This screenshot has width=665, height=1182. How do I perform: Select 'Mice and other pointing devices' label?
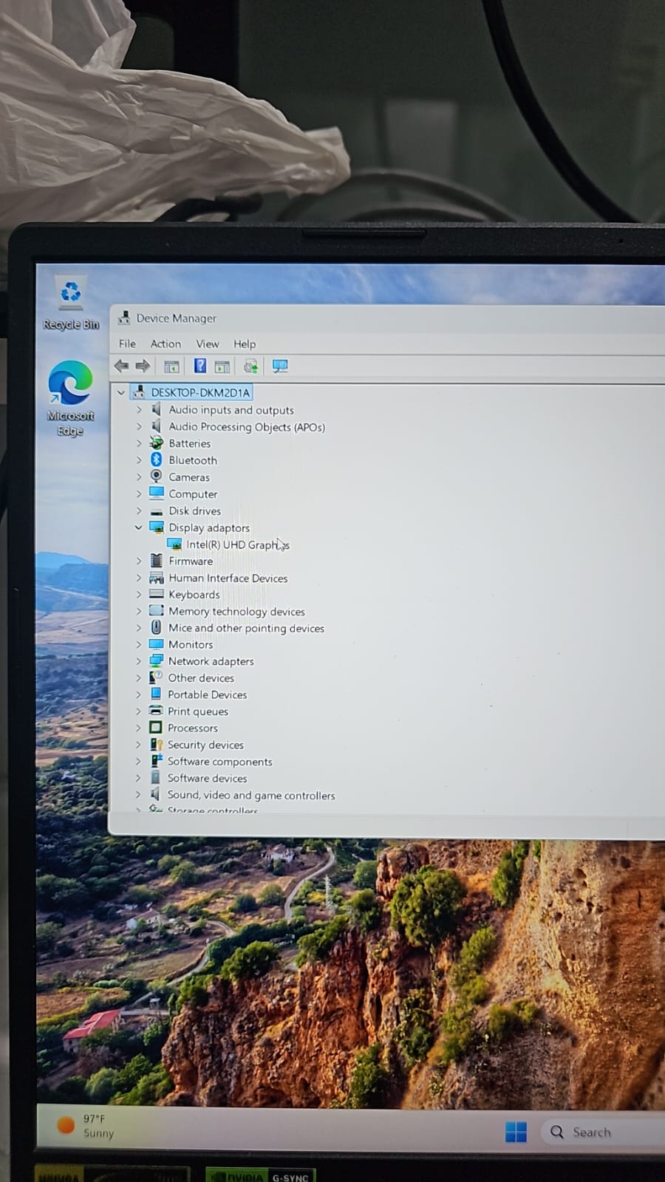[246, 628]
